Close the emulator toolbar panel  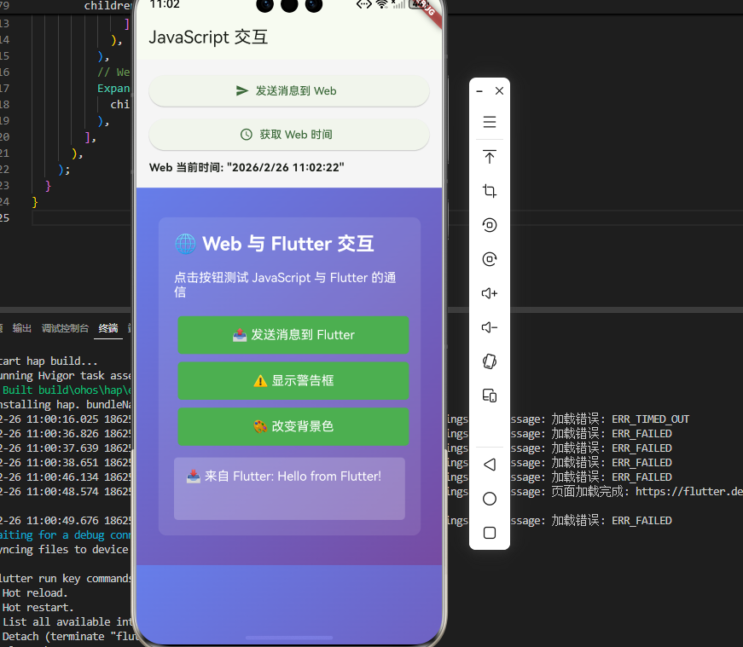coord(499,91)
